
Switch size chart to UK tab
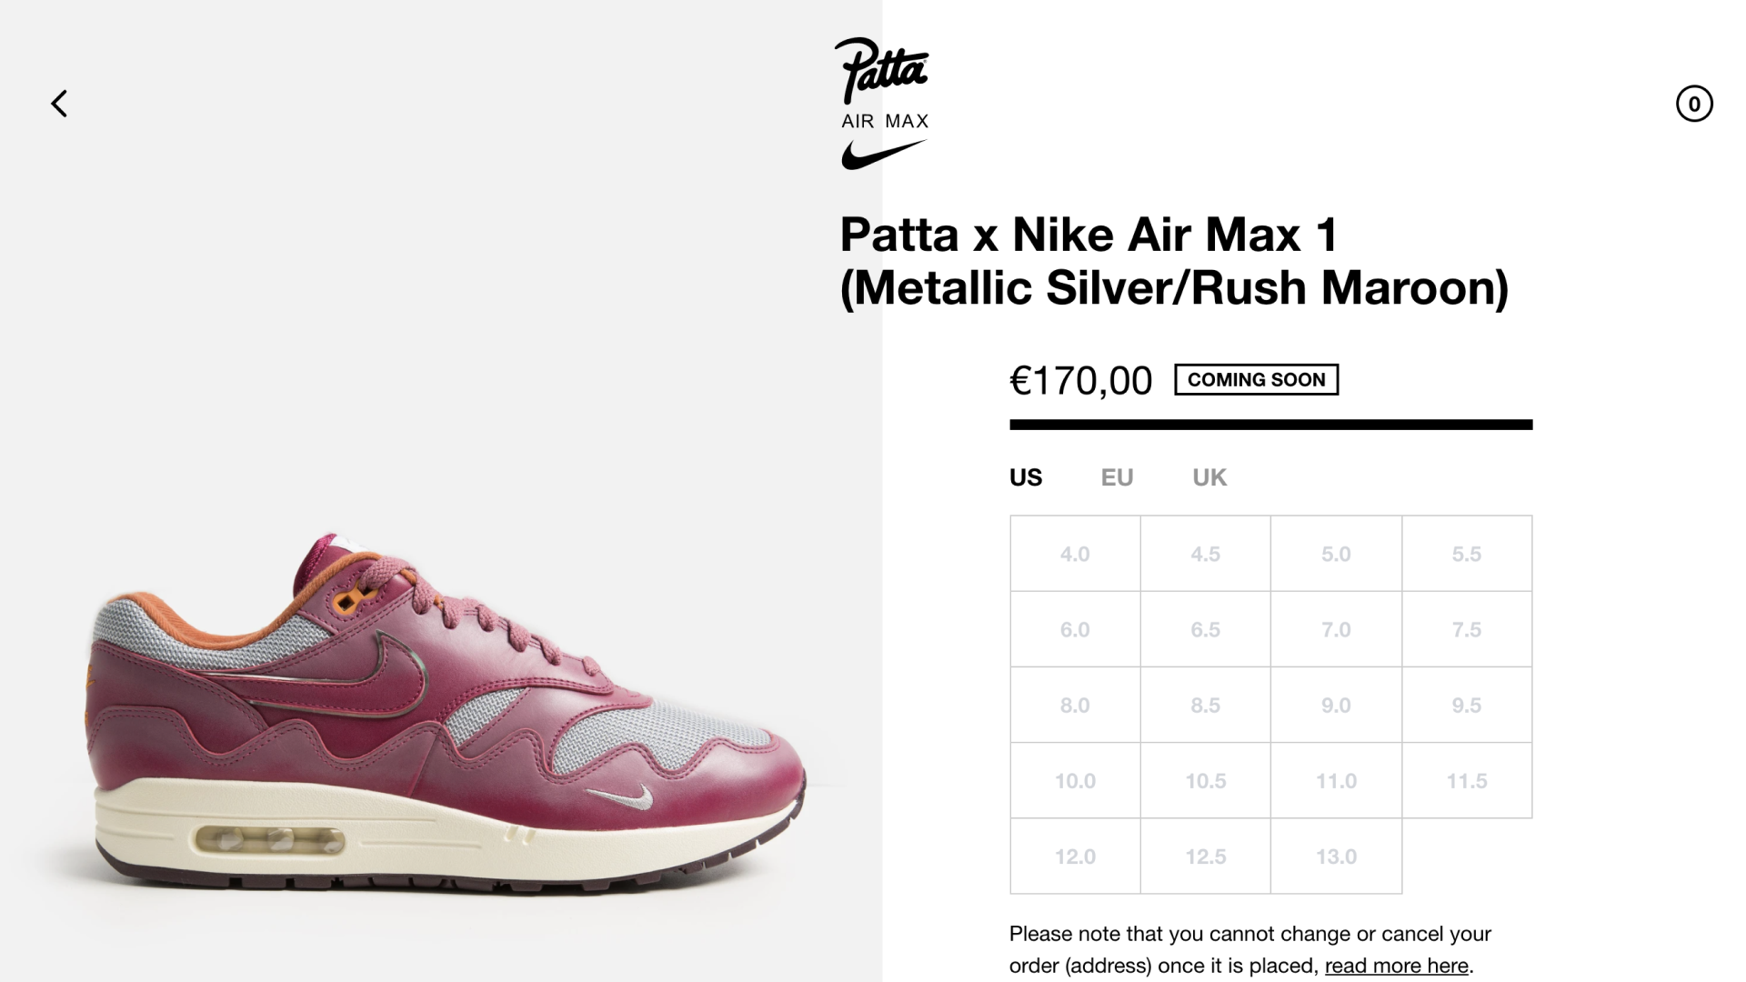[1209, 477]
